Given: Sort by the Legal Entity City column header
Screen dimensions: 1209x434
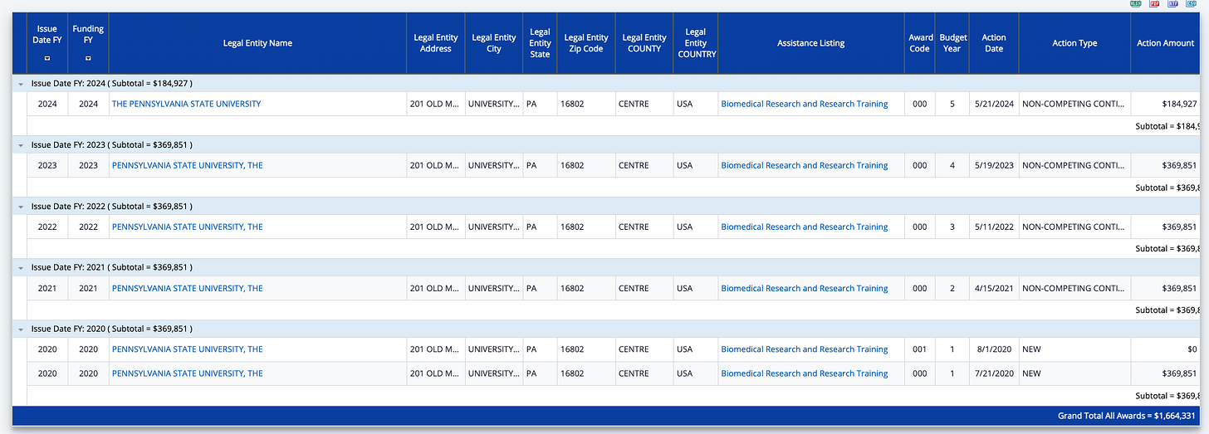Looking at the screenshot, I should pos(494,43).
